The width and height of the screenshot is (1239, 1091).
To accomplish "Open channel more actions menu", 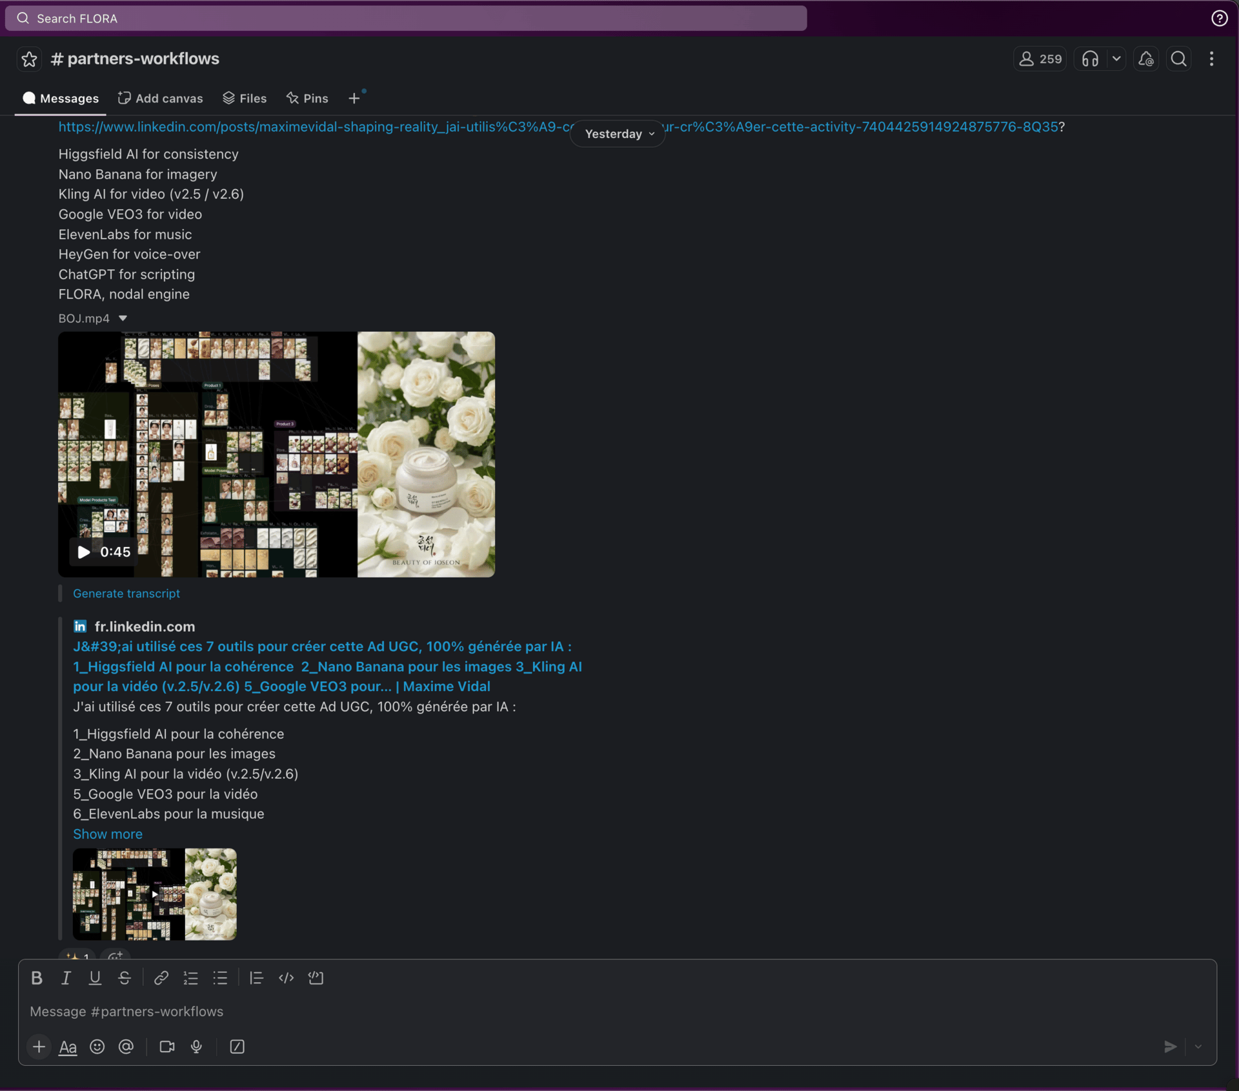I will [x=1211, y=59].
